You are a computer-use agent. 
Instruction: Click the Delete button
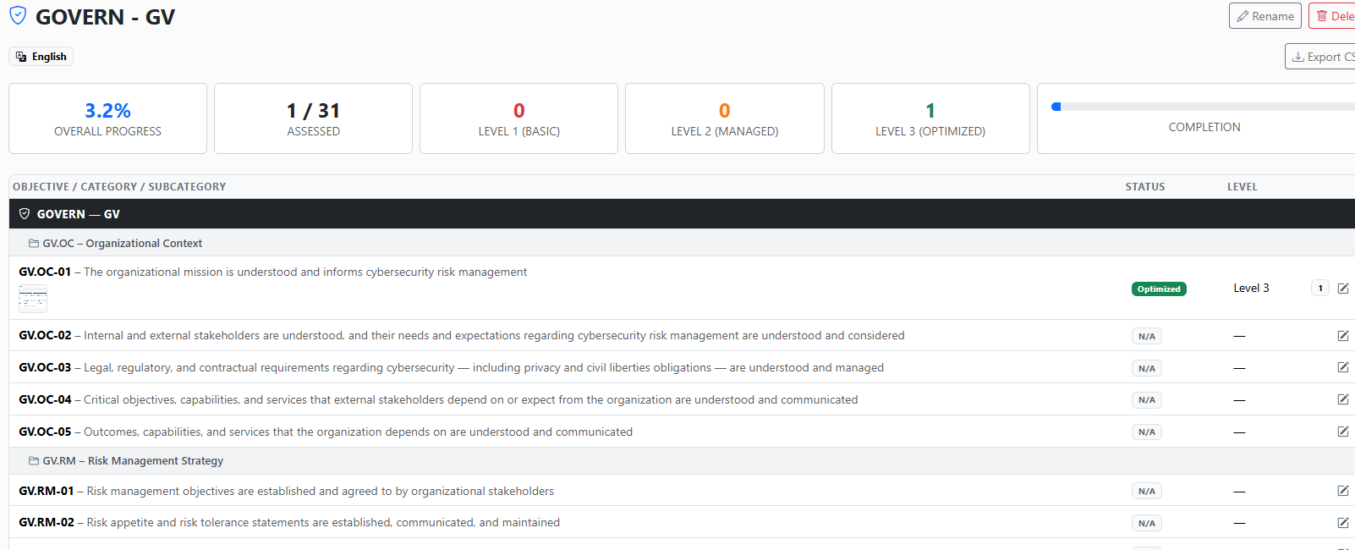pos(1332,16)
